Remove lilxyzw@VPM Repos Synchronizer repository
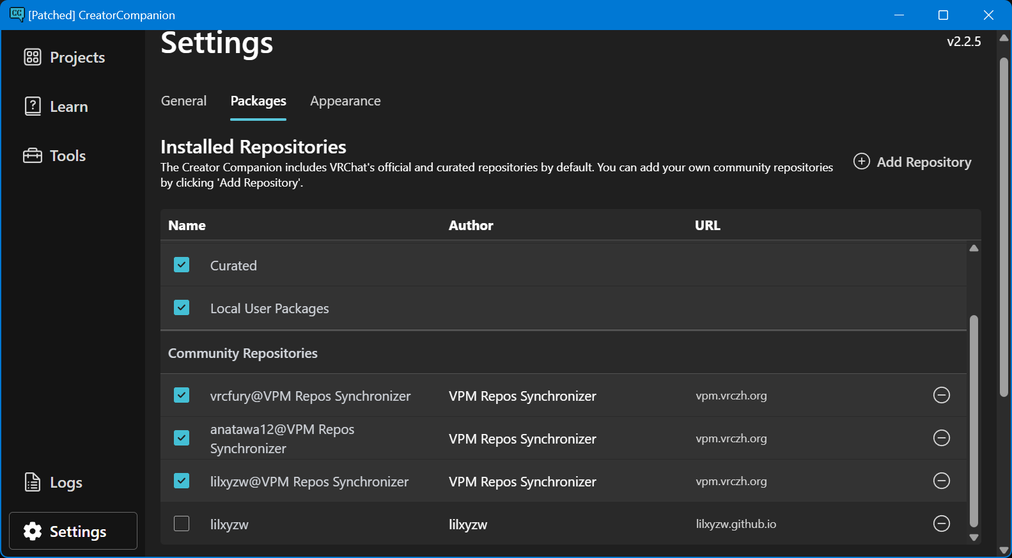This screenshot has width=1012, height=558. (942, 481)
